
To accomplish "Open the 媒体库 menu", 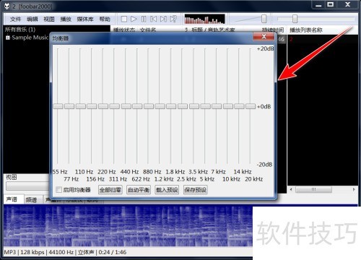I will tap(85, 19).
